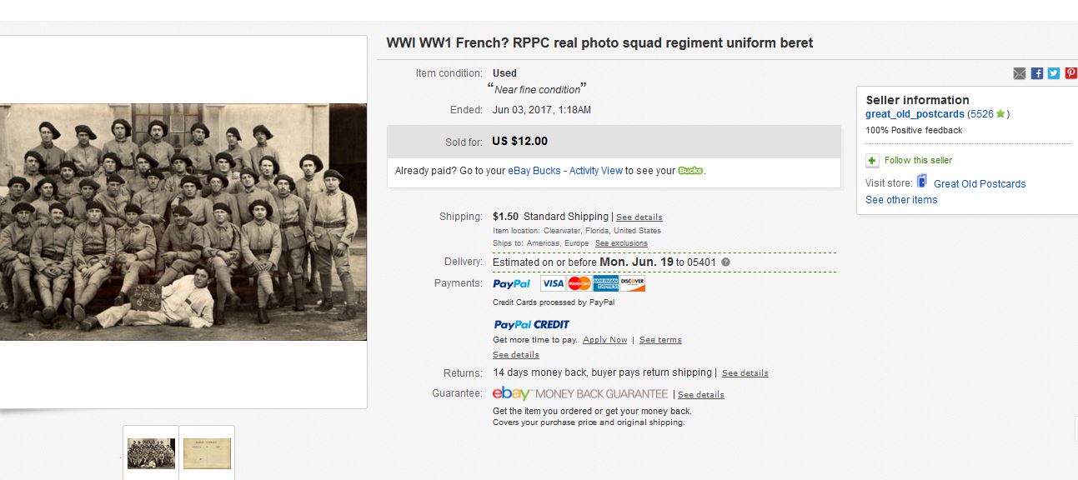Share listing on Twitter
Image resolution: width=1078 pixels, height=480 pixels.
coord(1054,73)
